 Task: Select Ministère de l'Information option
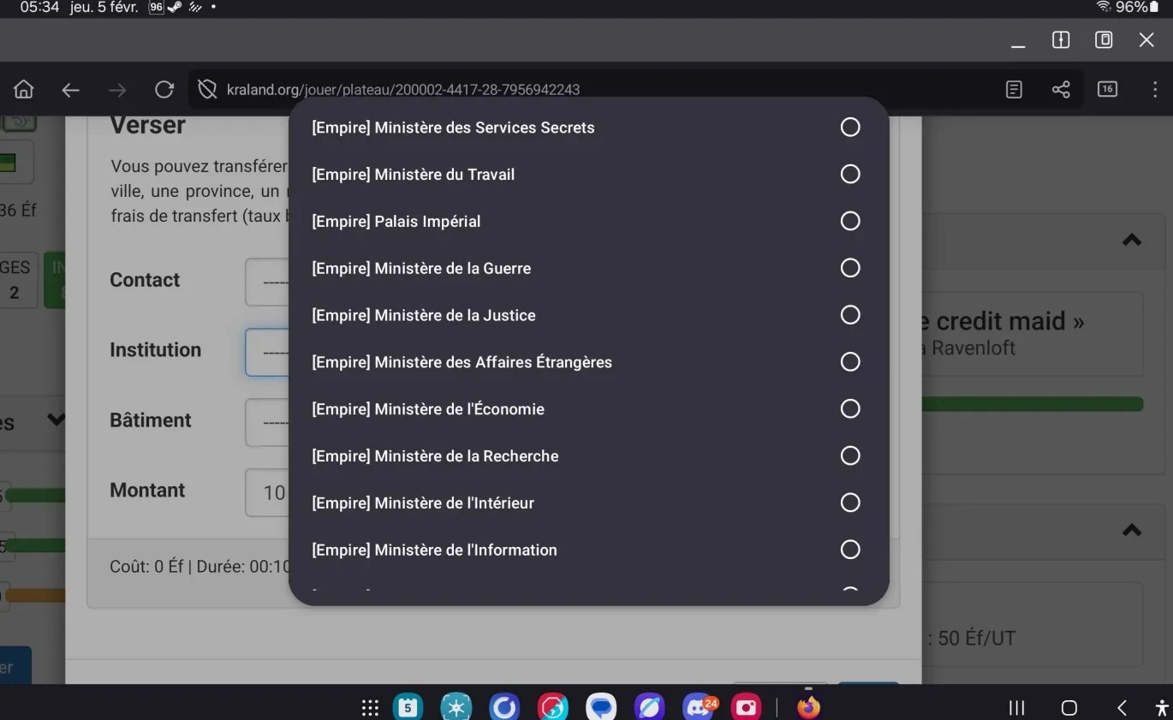(588, 550)
